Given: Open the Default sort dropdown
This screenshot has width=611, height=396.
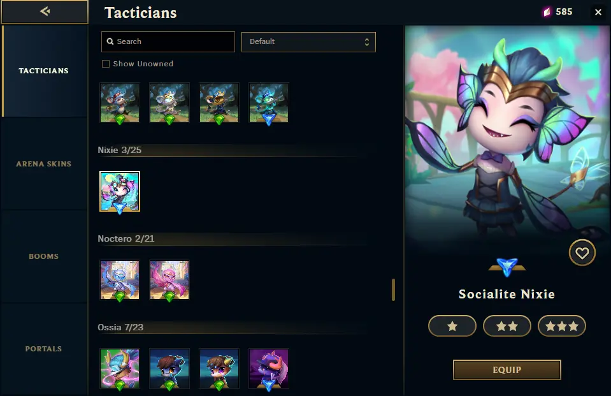Looking at the screenshot, I should (x=308, y=41).
